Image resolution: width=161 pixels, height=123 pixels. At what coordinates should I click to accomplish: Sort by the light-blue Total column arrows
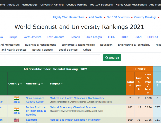pos(157,85)
